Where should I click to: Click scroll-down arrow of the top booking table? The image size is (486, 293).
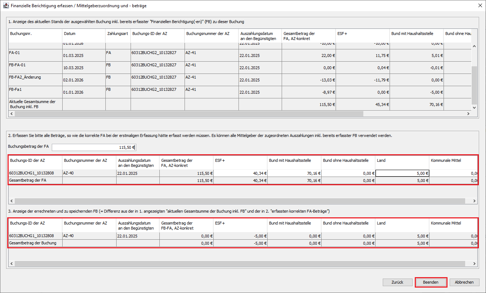coord(474,107)
